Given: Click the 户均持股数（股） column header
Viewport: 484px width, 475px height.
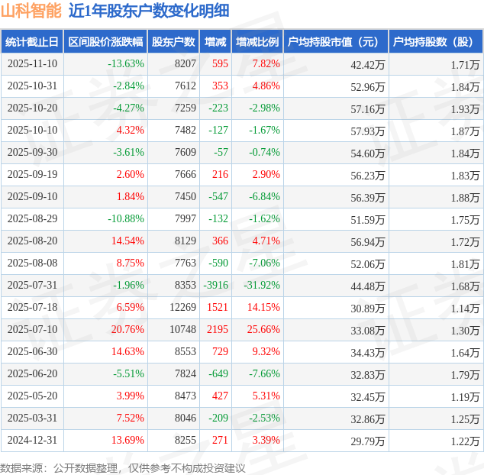Looking at the screenshot, I should (x=436, y=42).
